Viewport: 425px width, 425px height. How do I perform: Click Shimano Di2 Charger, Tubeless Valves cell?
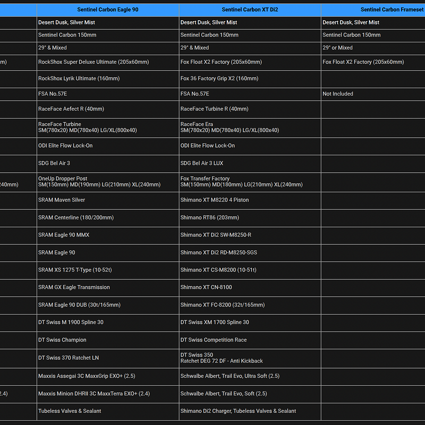[x=250, y=411]
